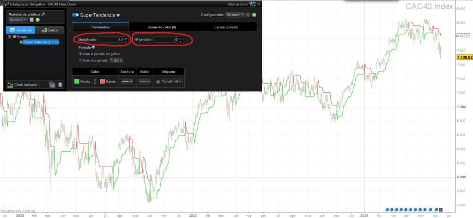Click the Multiplicador input field
The width and height of the screenshot is (473, 218).
[x=111, y=40]
